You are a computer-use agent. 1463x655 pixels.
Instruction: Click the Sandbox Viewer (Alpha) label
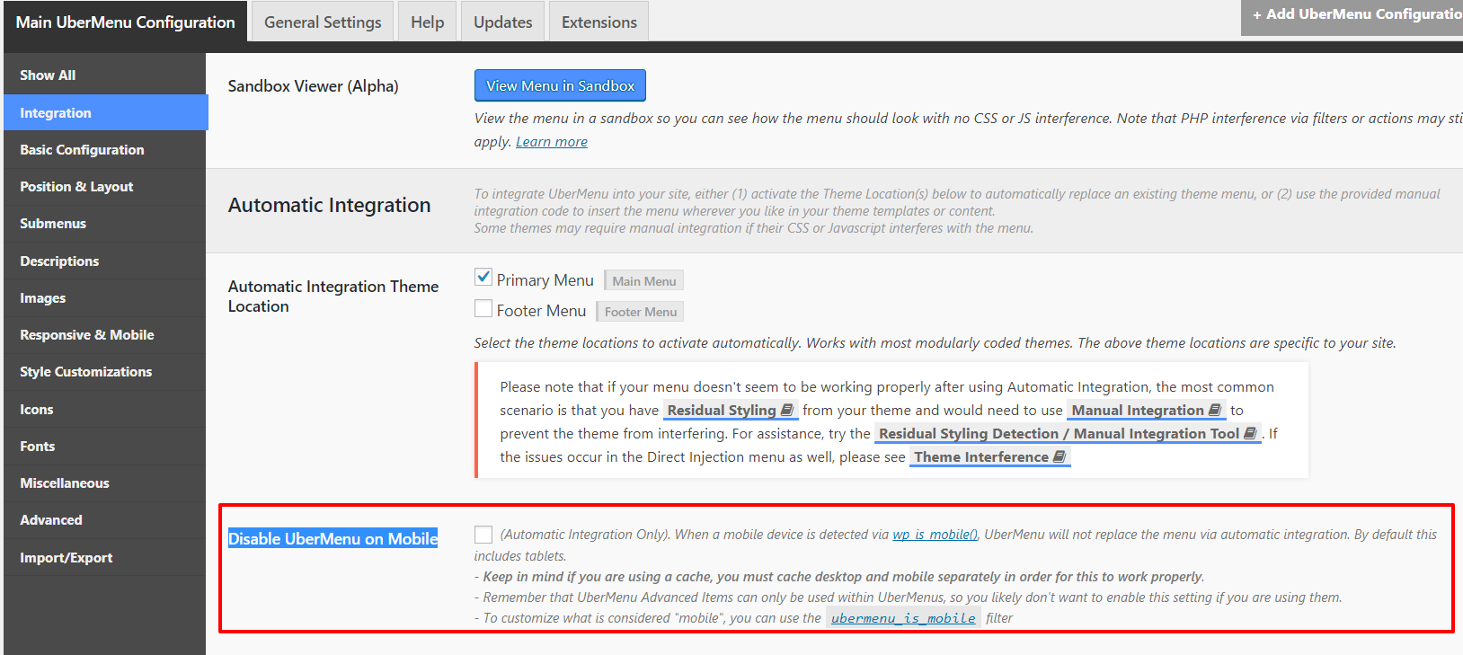click(x=313, y=86)
